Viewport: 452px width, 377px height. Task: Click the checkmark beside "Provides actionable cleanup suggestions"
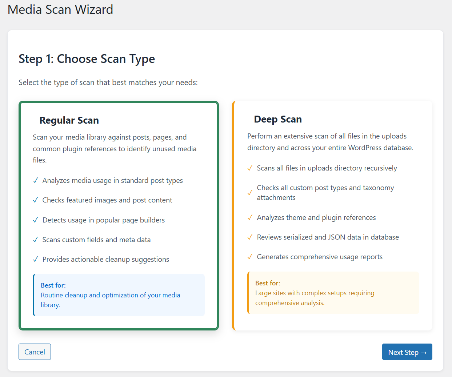(x=35, y=259)
